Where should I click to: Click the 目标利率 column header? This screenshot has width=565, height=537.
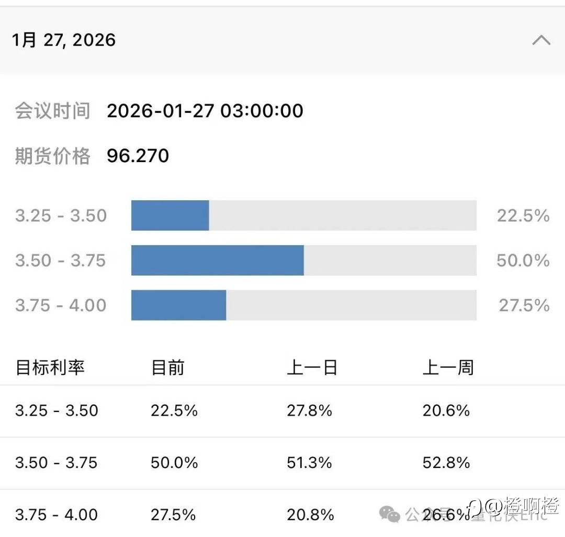pos(50,368)
